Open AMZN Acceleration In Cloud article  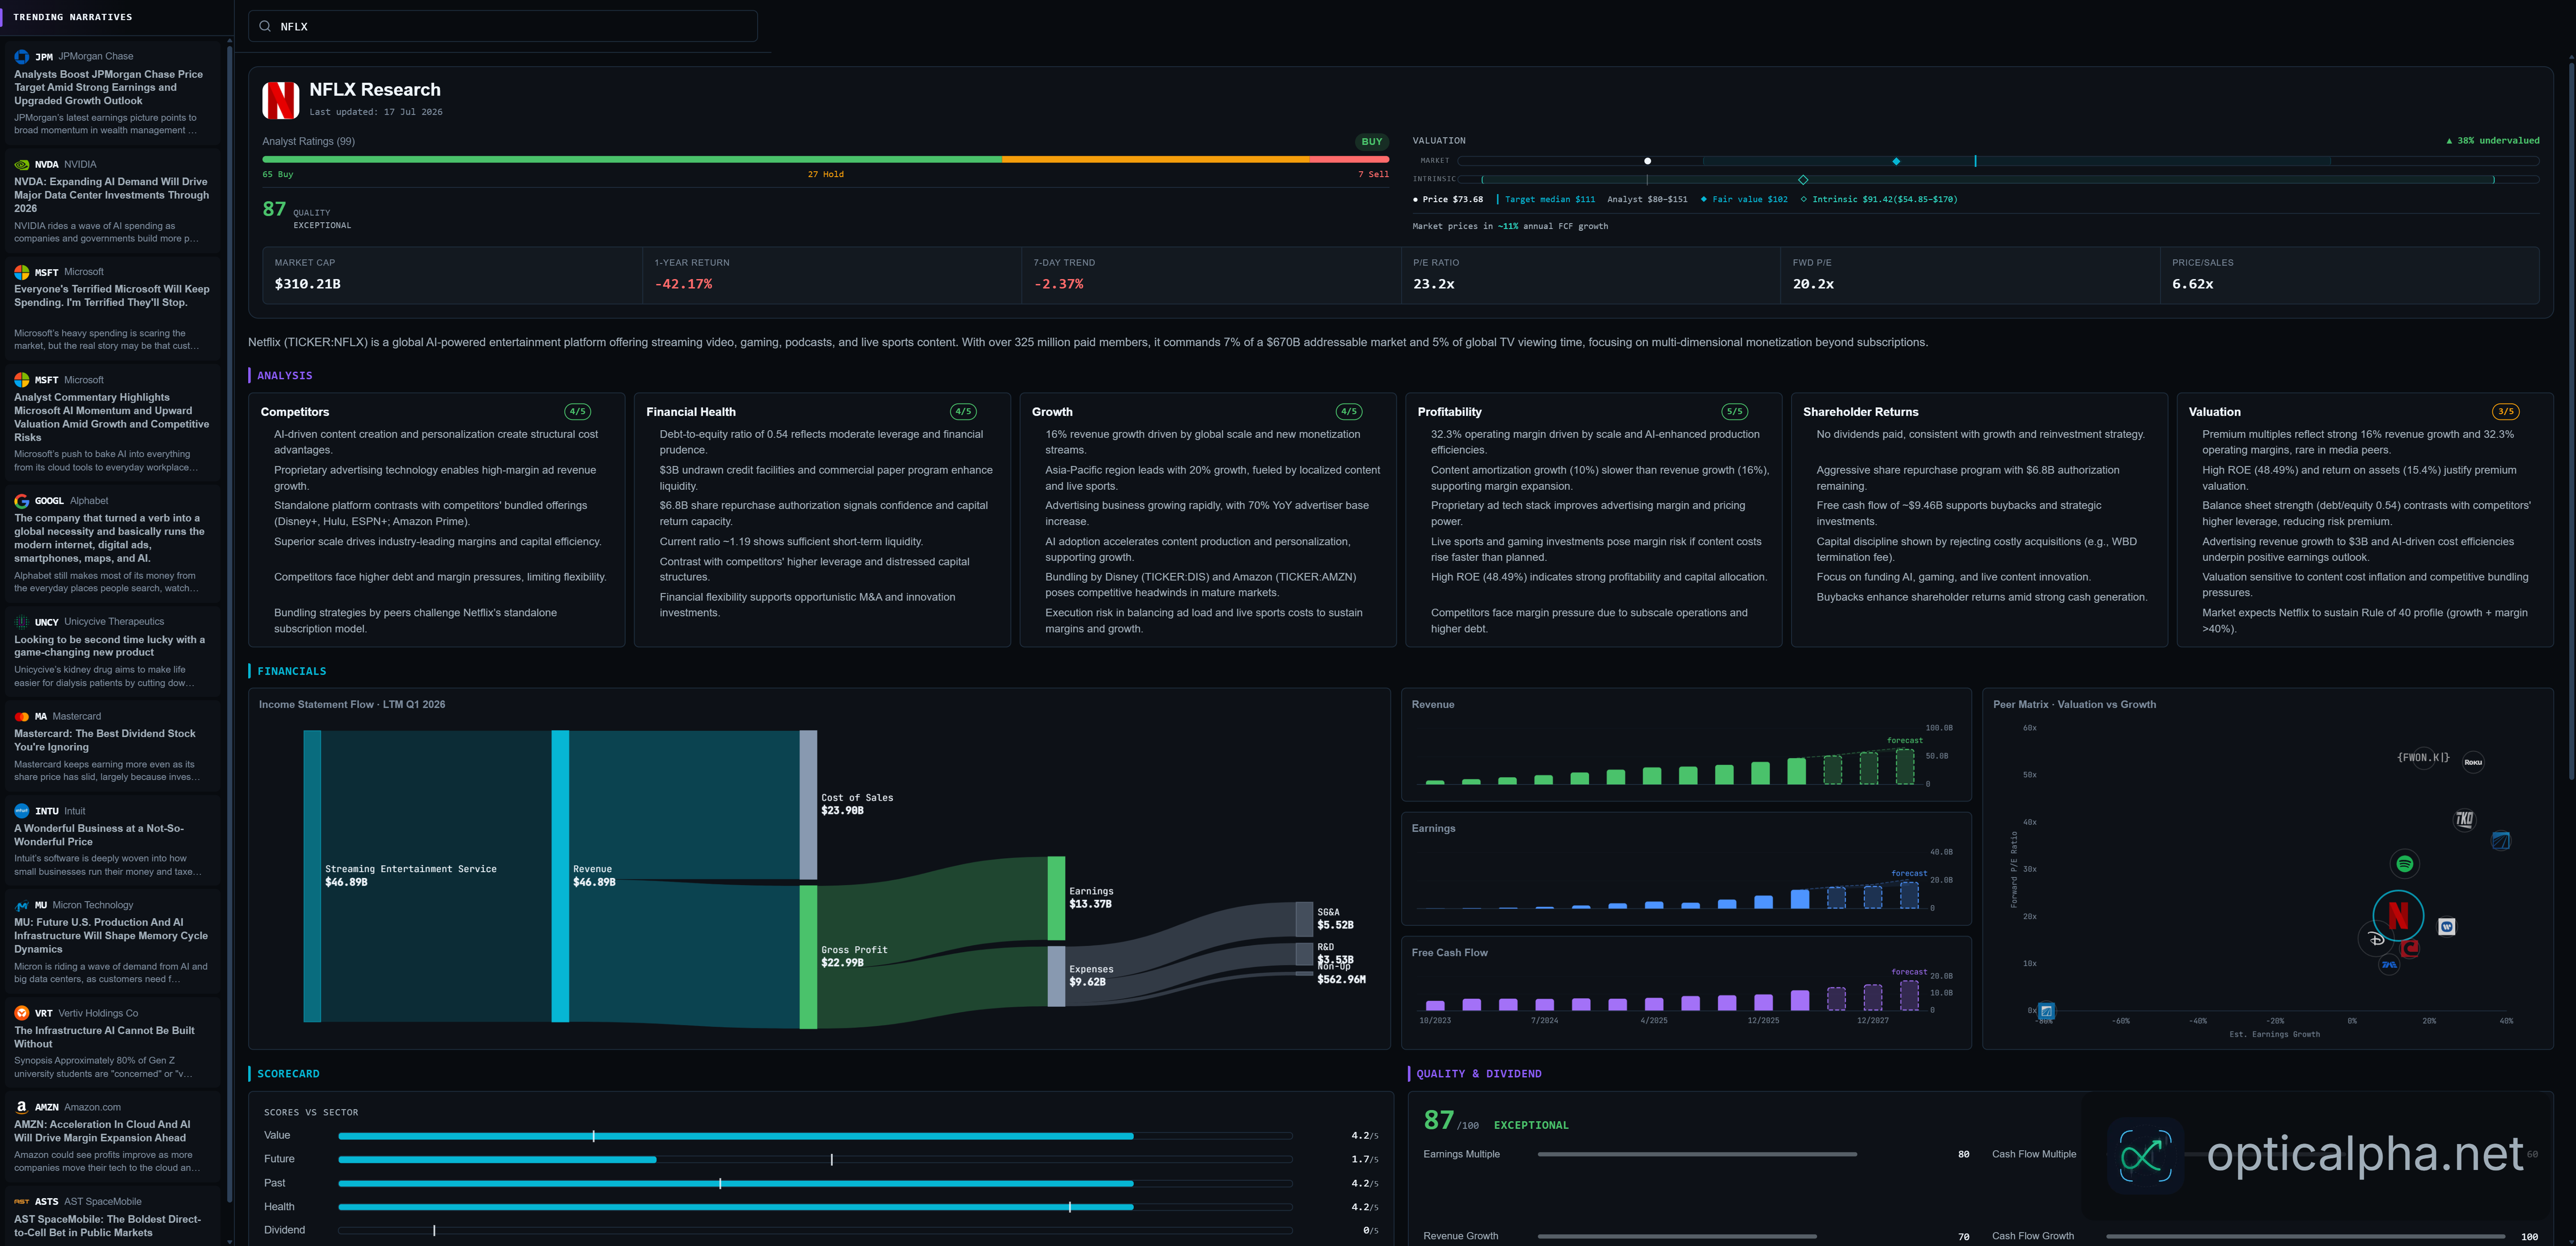click(x=102, y=1131)
